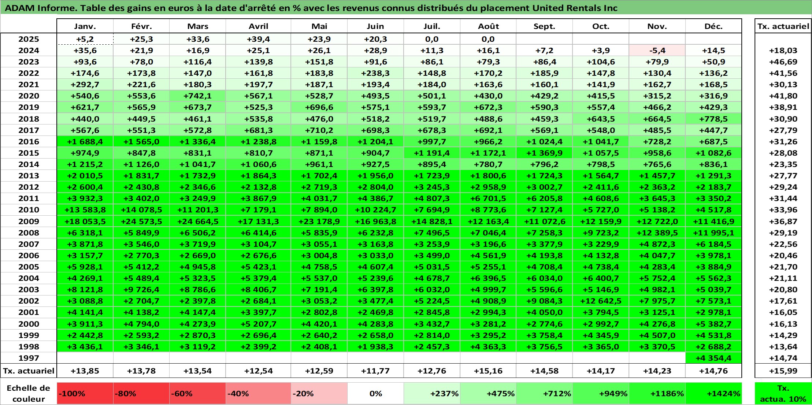Image resolution: width=812 pixels, height=405 pixels.
Task: Click the Tx. actua. 10% legend box
Action: [783, 393]
